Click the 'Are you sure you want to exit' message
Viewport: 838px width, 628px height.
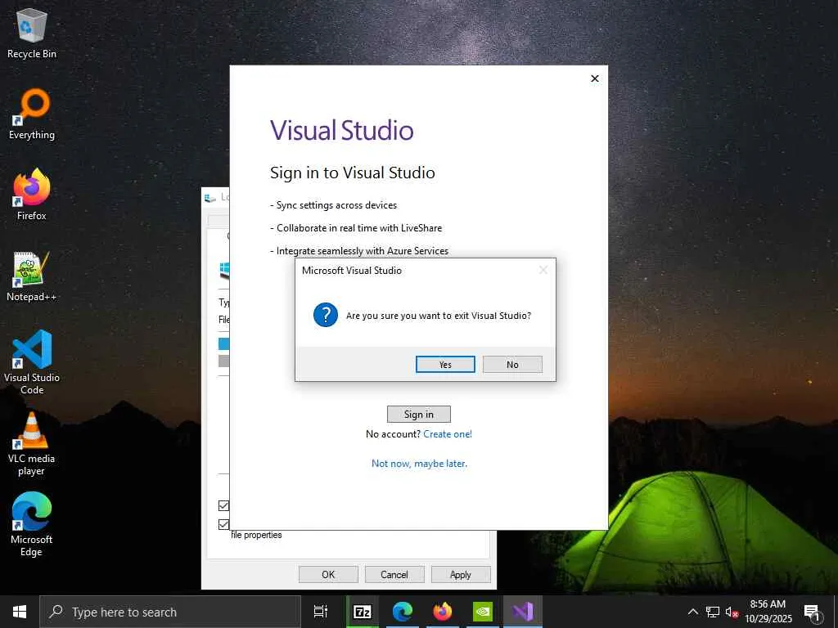[439, 316]
